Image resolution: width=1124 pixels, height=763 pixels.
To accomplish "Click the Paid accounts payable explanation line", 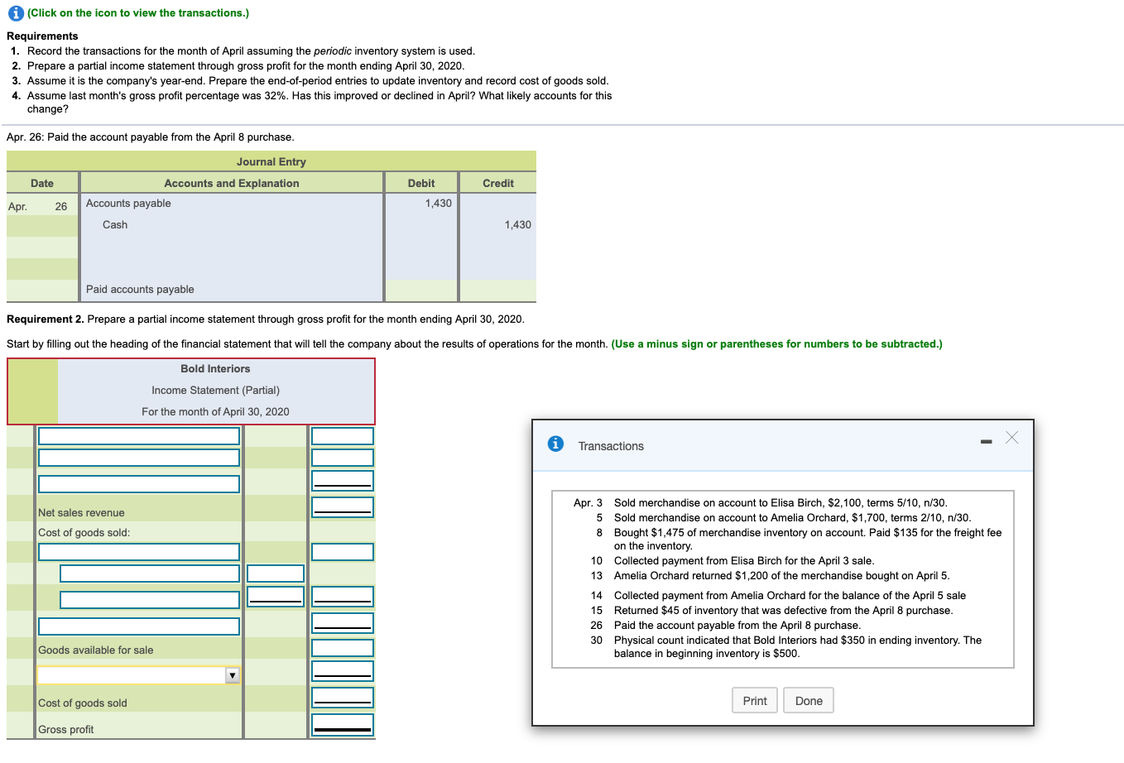I will [x=140, y=289].
